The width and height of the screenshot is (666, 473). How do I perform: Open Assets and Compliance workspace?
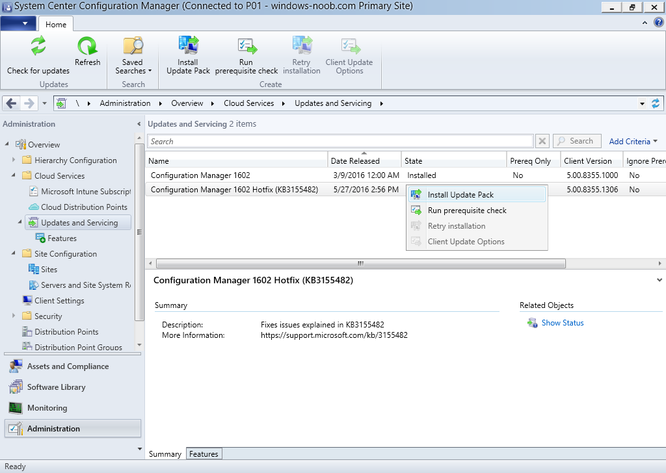73,366
